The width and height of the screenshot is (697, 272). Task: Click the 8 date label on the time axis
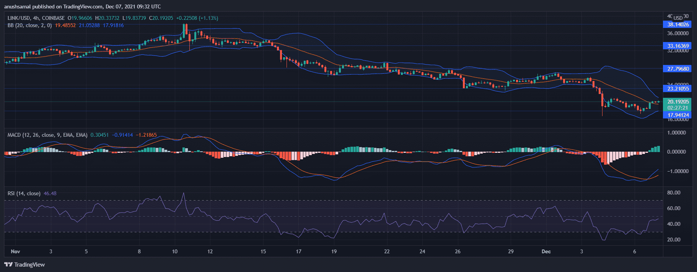pos(139,251)
